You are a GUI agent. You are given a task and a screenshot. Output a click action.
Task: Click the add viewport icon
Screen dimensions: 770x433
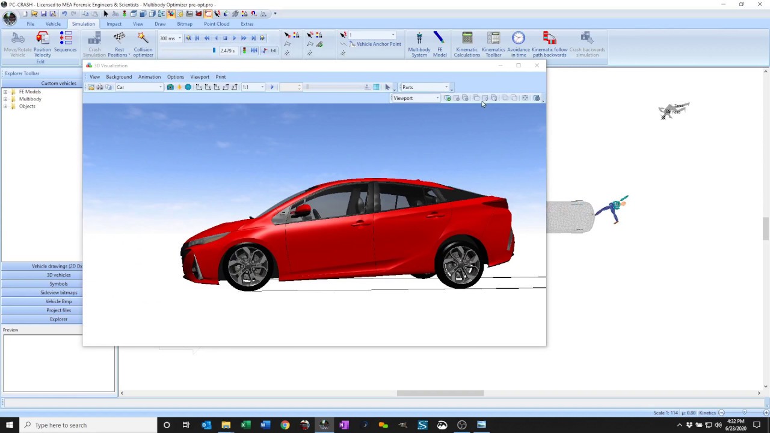click(x=448, y=98)
